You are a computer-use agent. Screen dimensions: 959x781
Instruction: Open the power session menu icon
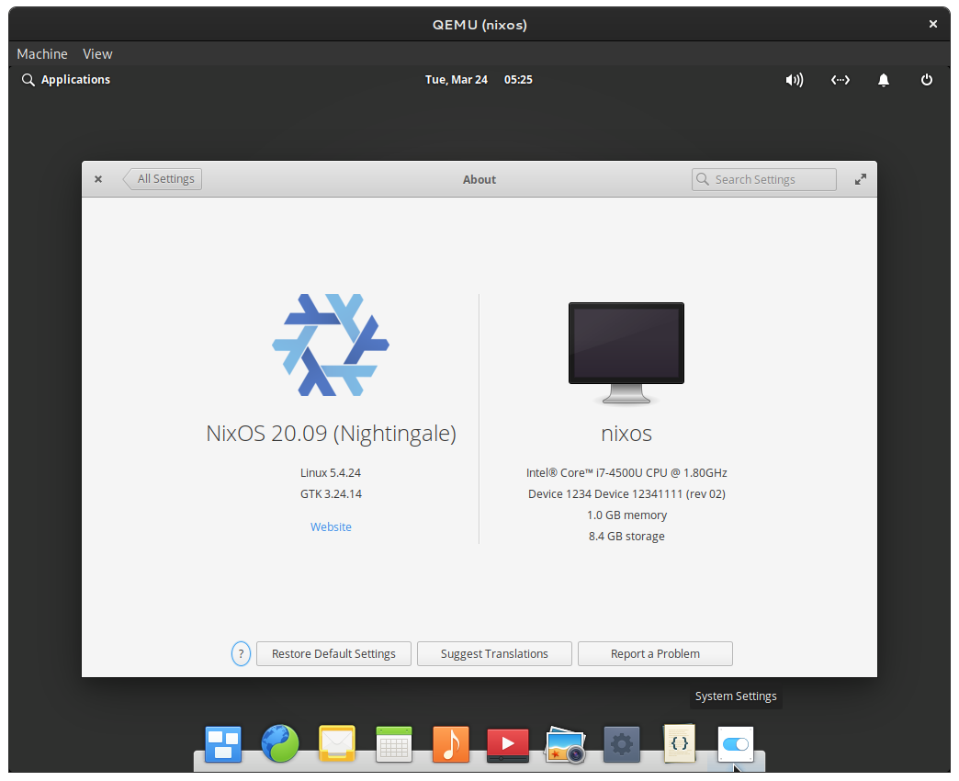[x=927, y=80]
